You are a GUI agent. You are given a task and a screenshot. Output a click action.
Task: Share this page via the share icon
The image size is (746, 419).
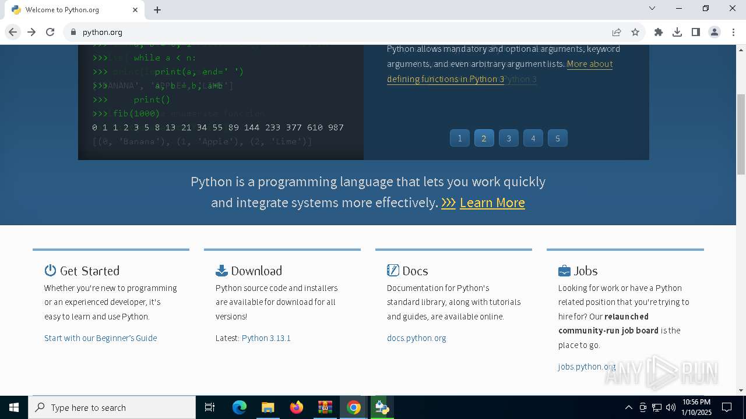click(617, 32)
